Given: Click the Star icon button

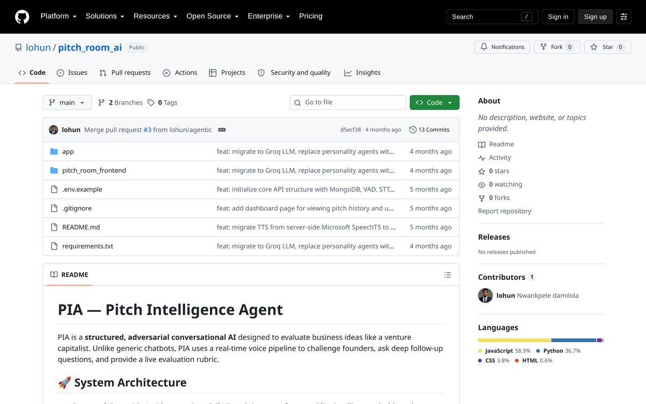Looking at the screenshot, I should click(x=607, y=47).
